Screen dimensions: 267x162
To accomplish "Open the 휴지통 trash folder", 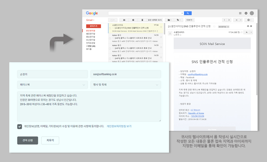I will tap(89, 49).
